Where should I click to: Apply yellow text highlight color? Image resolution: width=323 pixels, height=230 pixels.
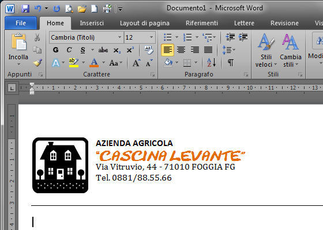(74, 63)
